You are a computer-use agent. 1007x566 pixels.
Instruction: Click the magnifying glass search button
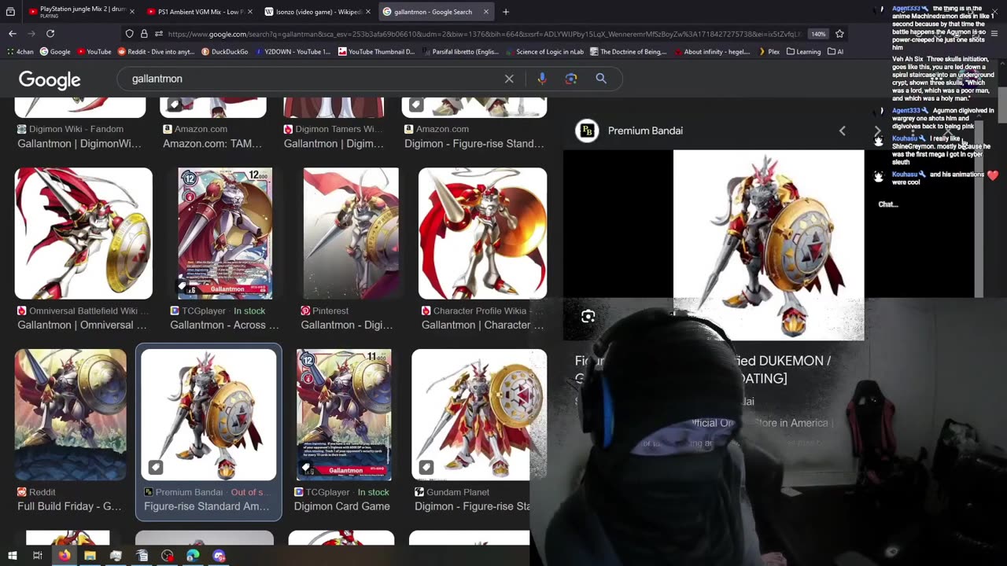[601, 79]
